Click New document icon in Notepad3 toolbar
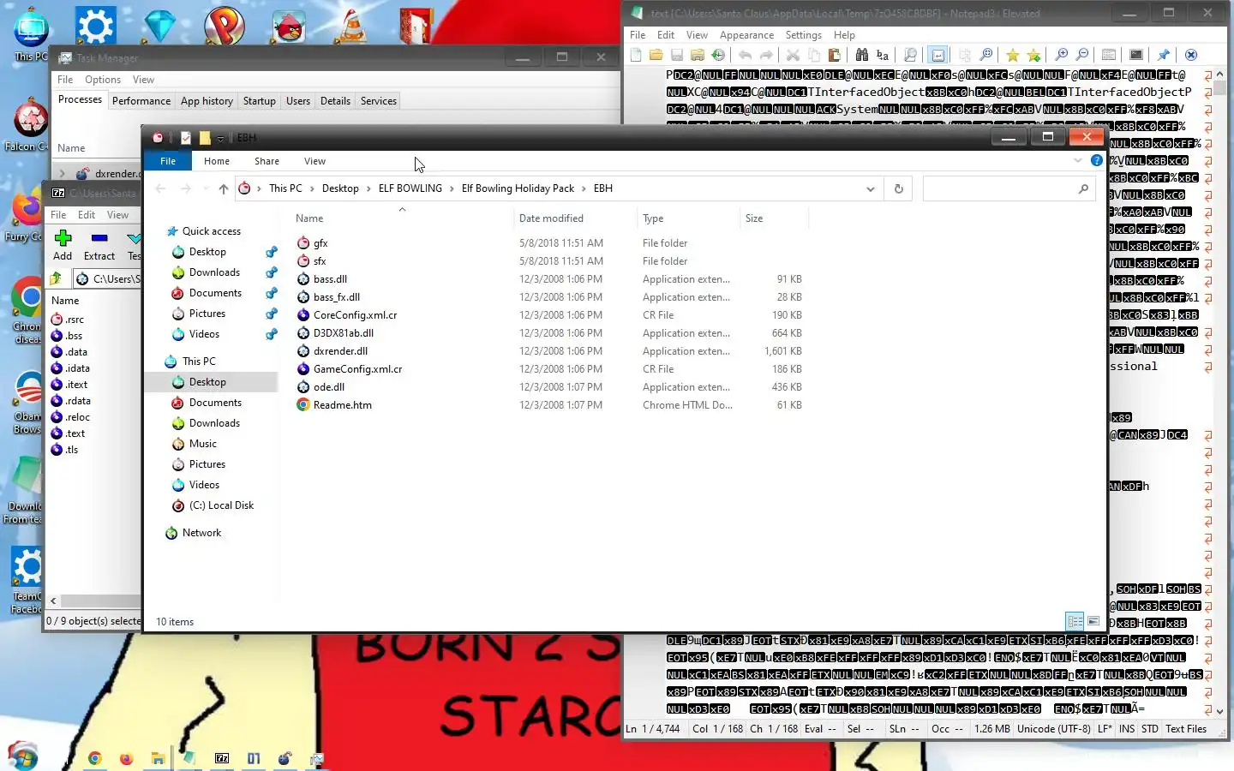The image size is (1234, 771). [635, 55]
